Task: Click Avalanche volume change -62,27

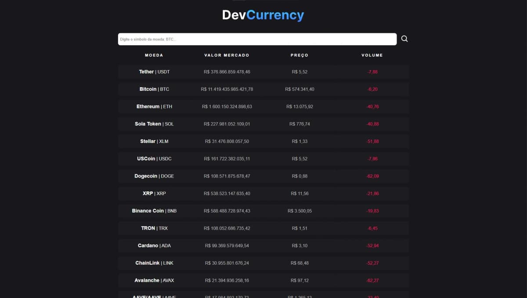Action: [x=372, y=280]
